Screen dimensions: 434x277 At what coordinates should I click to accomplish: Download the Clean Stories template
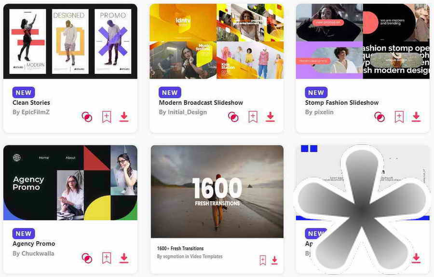pyautogui.click(x=124, y=117)
